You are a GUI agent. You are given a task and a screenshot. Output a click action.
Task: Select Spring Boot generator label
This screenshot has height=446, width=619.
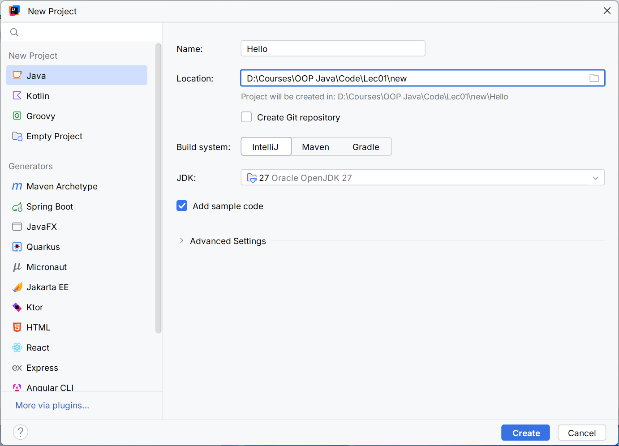pyautogui.click(x=50, y=206)
